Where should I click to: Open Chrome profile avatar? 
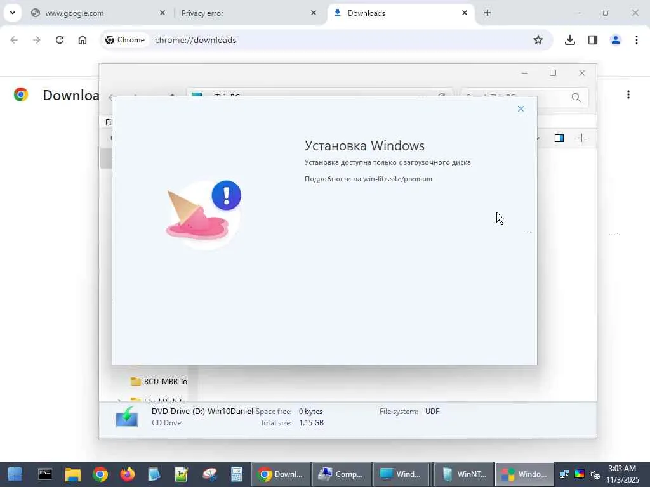click(616, 40)
